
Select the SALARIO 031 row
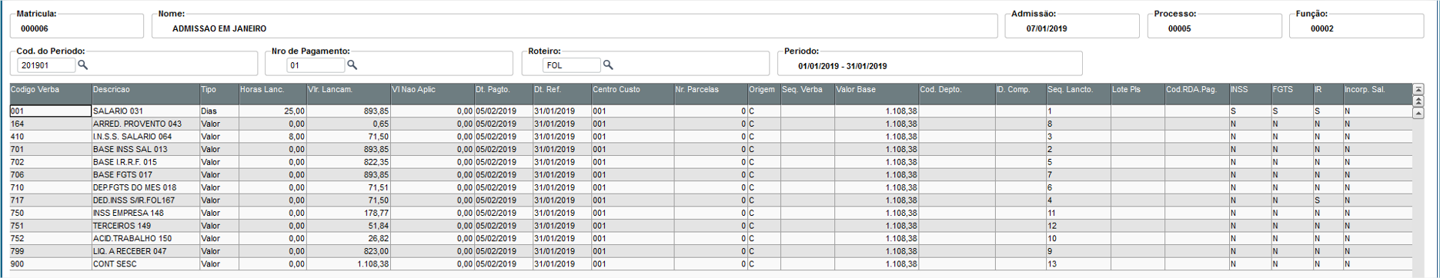pyautogui.click(x=711, y=111)
